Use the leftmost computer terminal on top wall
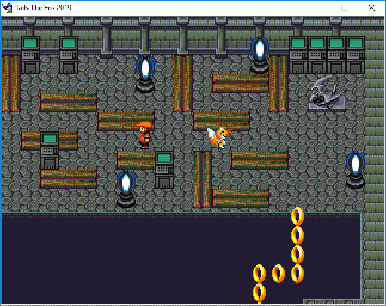The height and width of the screenshot is (306, 386). click(x=30, y=55)
